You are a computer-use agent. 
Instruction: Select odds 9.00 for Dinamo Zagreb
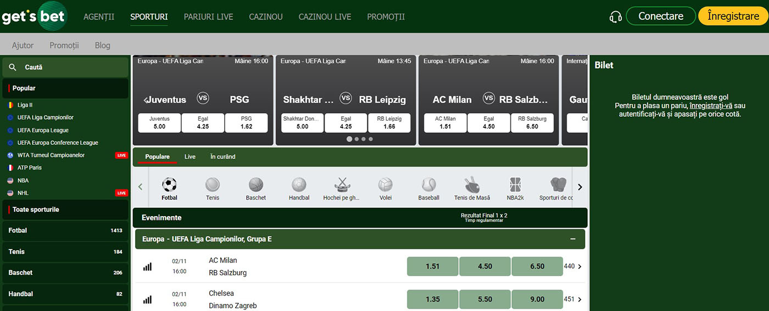[537, 299]
